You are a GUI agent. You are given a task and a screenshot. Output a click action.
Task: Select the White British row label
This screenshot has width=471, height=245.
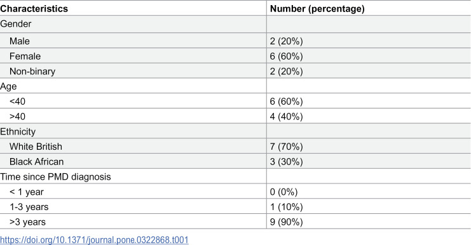click(x=36, y=147)
